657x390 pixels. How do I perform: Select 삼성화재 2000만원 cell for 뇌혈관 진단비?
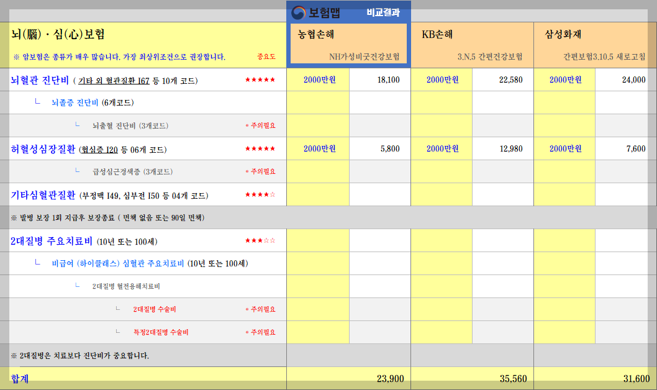(x=564, y=79)
